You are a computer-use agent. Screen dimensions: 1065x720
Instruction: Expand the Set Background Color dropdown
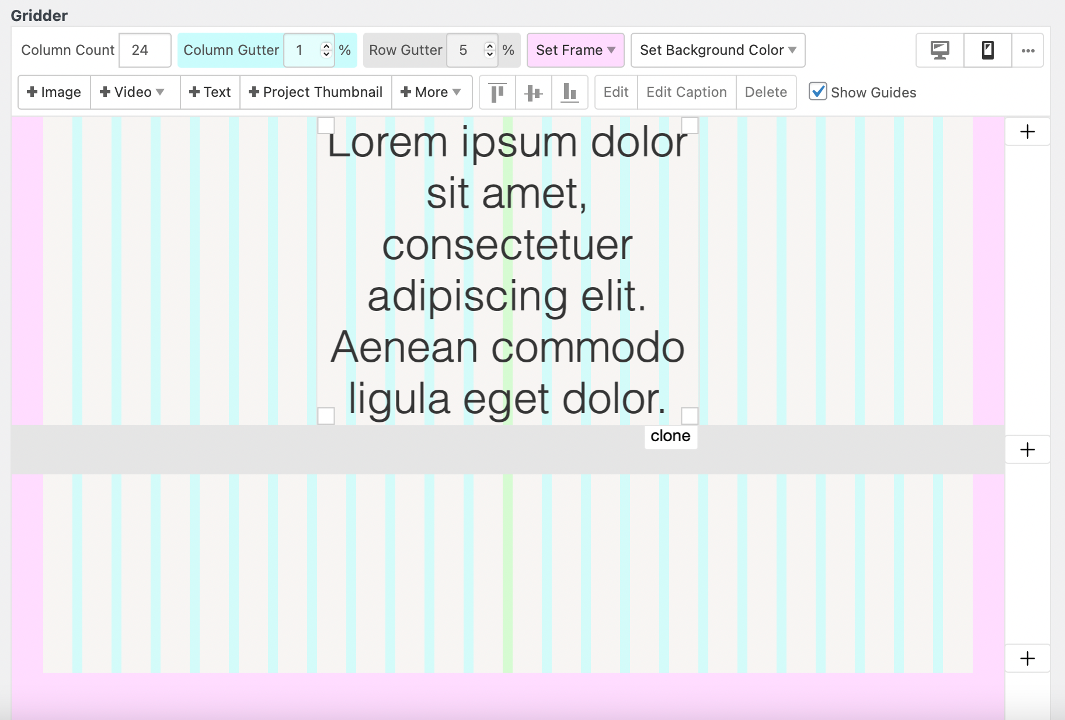pyautogui.click(x=718, y=50)
